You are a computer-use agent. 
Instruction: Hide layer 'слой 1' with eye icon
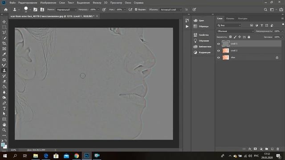[x=219, y=44]
